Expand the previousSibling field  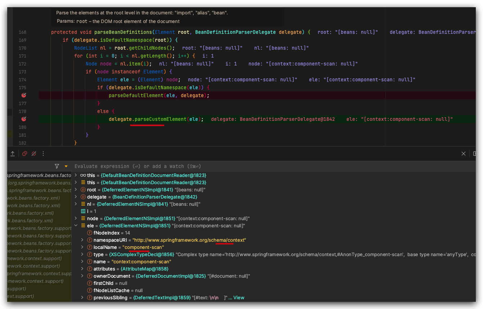82,297
